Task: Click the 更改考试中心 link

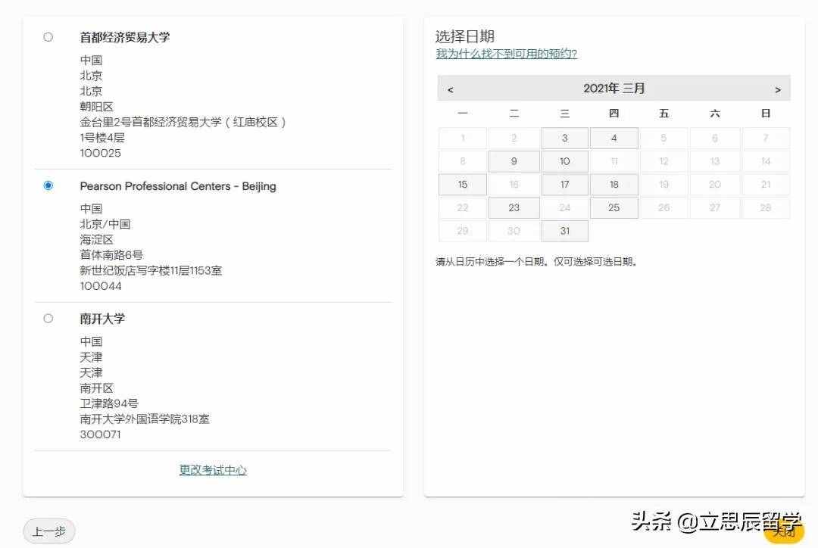Action: click(x=213, y=470)
